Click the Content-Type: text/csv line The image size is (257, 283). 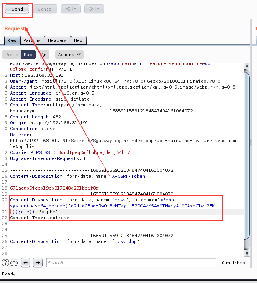[40, 218]
